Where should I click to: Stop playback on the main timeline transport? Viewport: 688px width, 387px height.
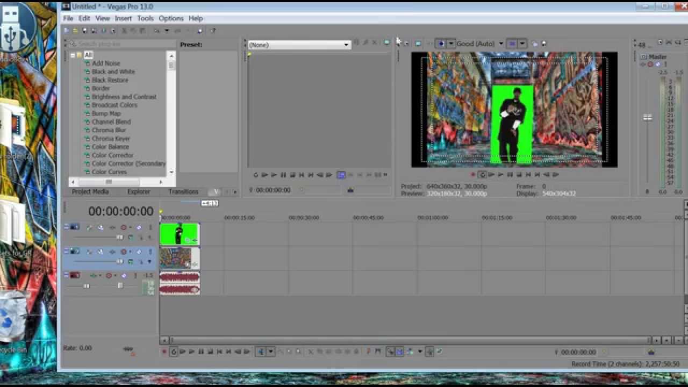click(x=211, y=352)
